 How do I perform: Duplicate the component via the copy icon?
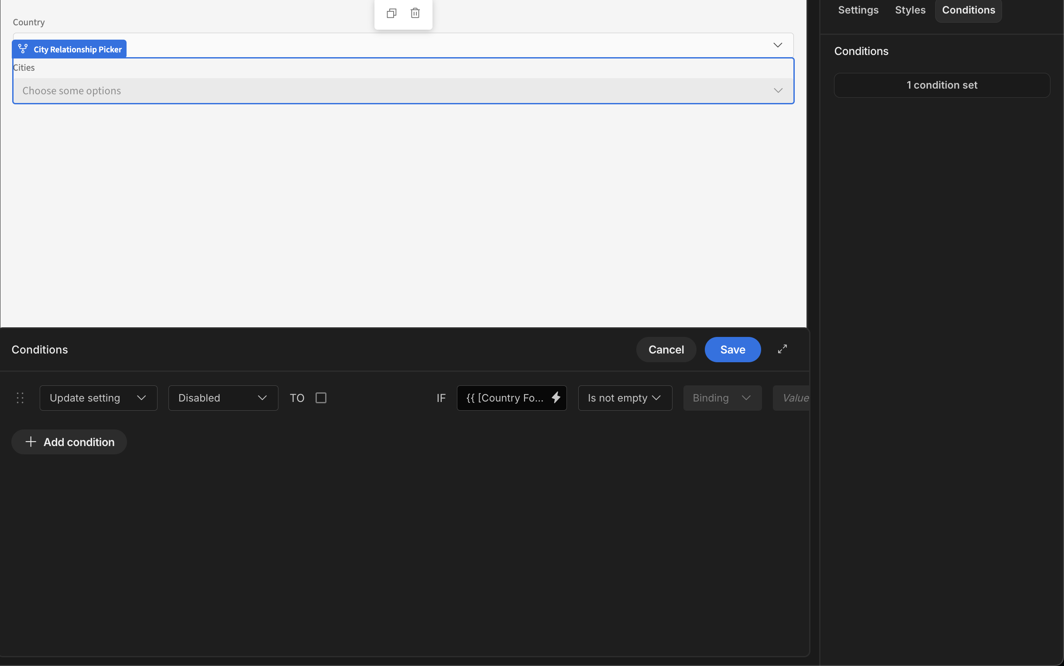pyautogui.click(x=391, y=13)
